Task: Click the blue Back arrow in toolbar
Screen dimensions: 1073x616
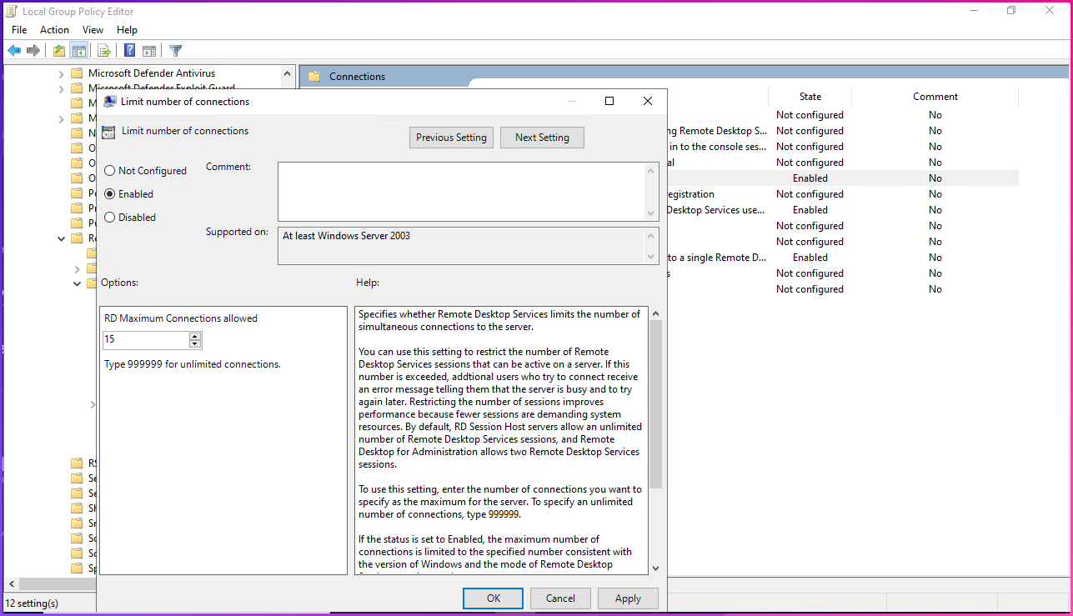Action: tap(14, 51)
